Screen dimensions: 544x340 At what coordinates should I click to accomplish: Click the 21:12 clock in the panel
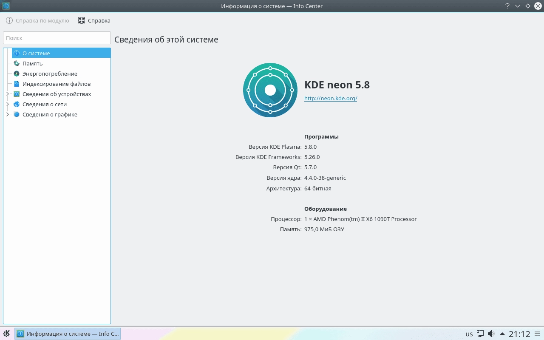[519, 334]
